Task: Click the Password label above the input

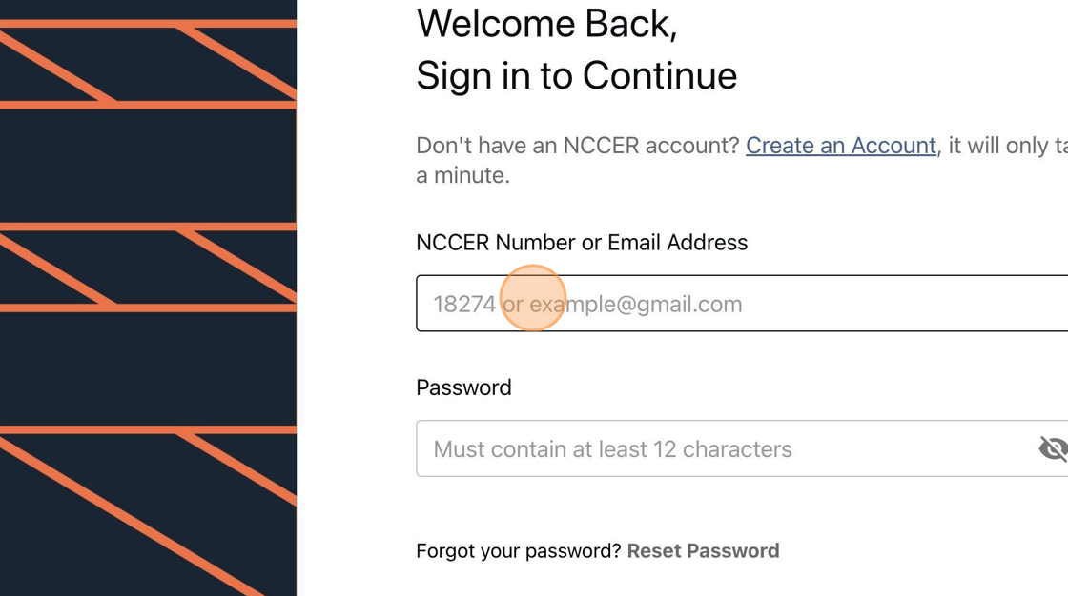Action: 463,387
